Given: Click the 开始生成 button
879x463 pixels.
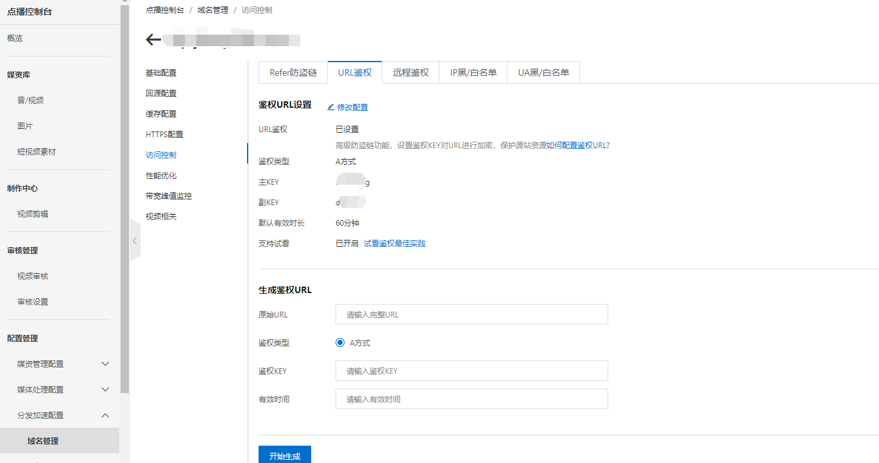Looking at the screenshot, I should 285,455.
